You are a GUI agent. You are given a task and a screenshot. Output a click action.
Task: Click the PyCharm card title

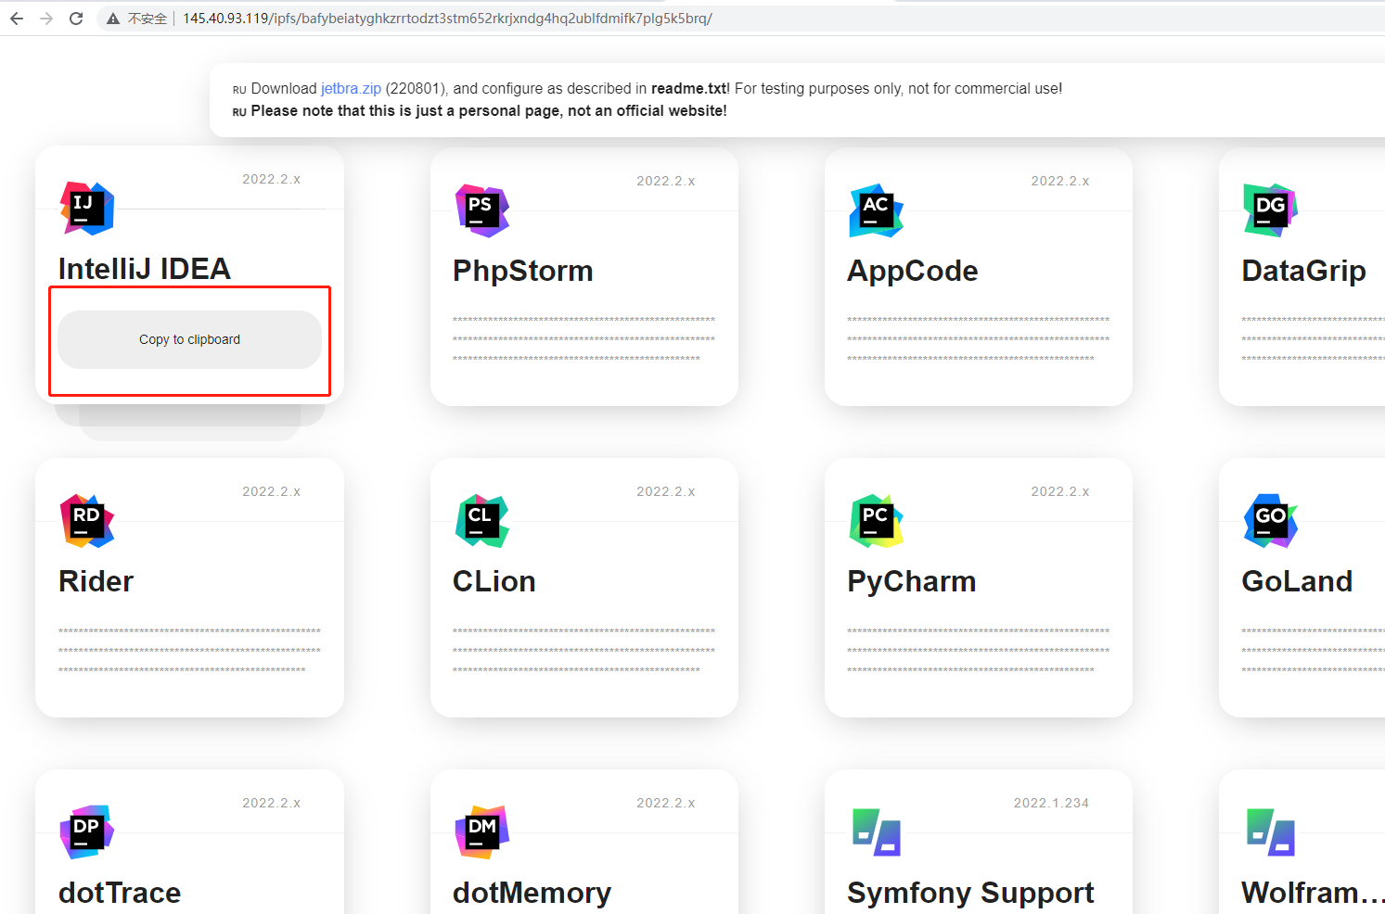click(912, 581)
